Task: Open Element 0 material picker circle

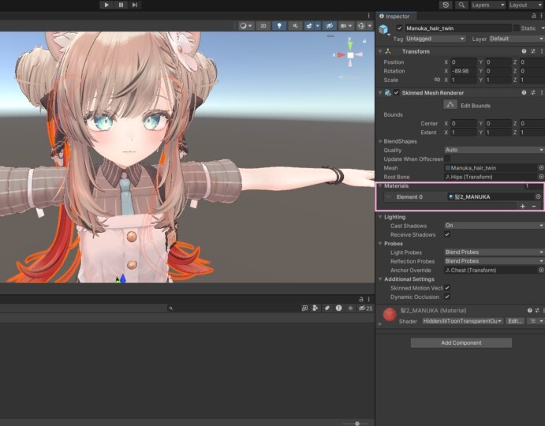Action: point(538,196)
